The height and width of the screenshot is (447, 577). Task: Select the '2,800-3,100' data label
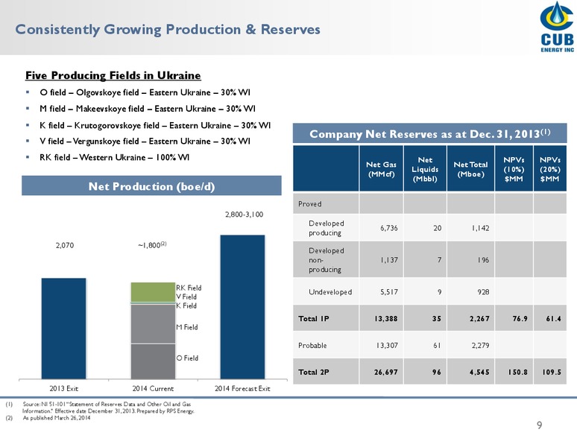(244, 215)
